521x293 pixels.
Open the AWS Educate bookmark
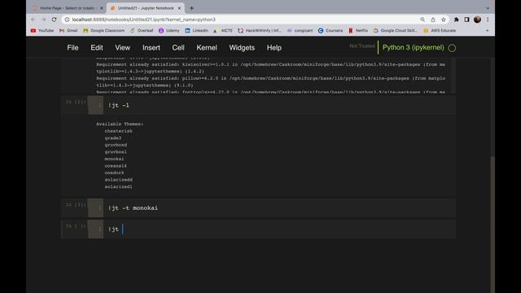click(x=440, y=31)
